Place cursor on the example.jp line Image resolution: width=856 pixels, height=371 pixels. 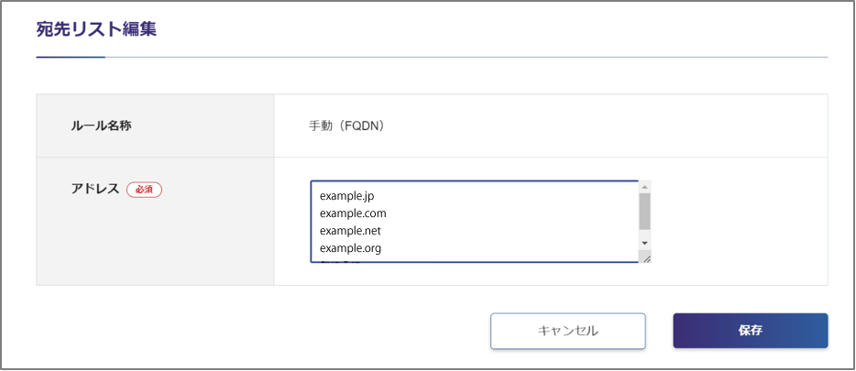(x=347, y=196)
